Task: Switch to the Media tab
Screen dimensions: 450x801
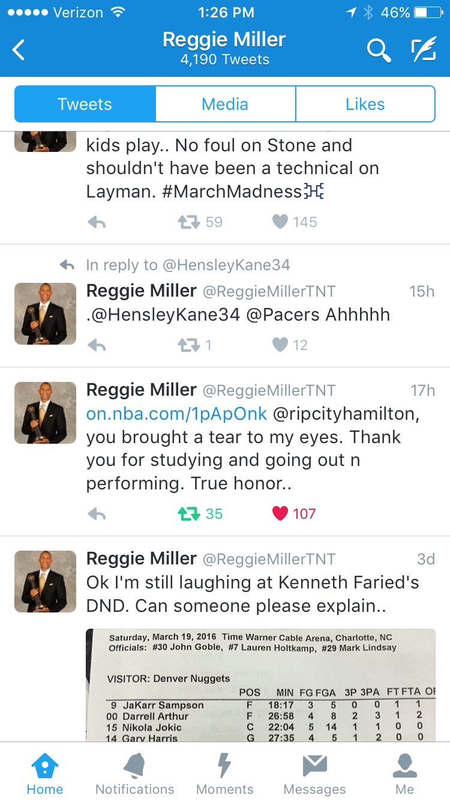Action: point(225,104)
